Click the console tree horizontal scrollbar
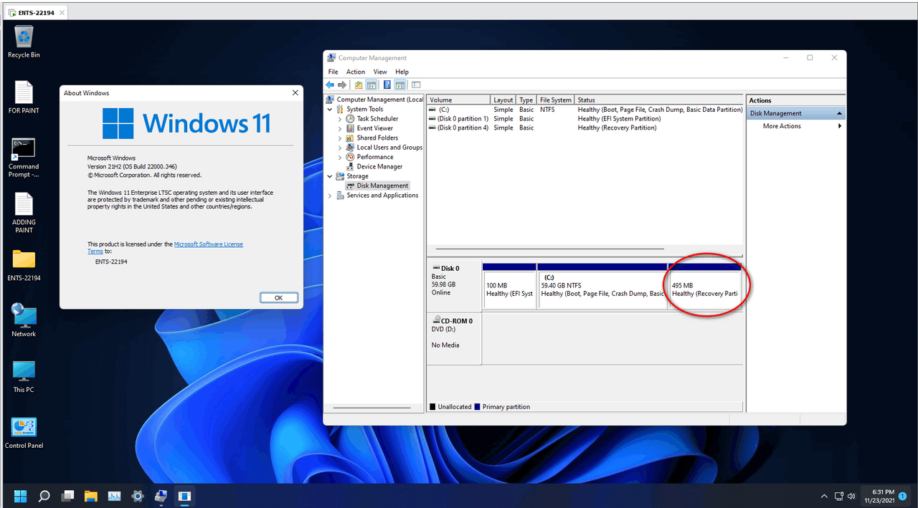Viewport: 918px width, 508px height. (373, 407)
